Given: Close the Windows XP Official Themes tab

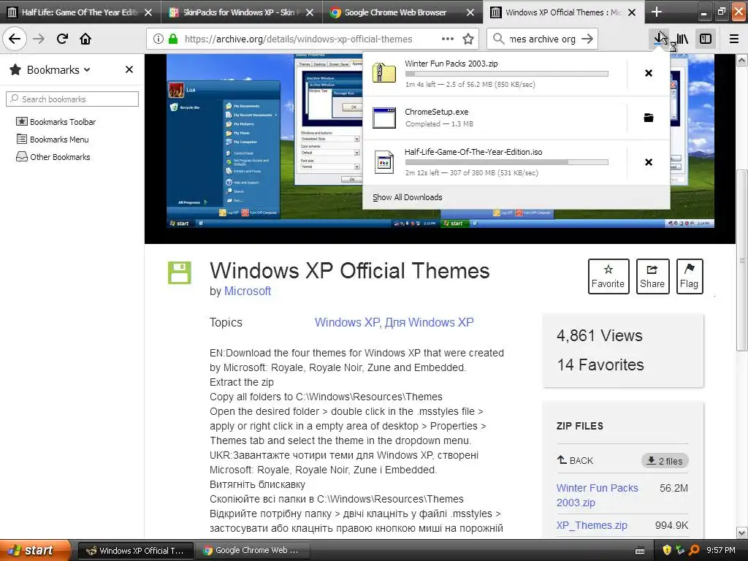Looking at the screenshot, I should 632,12.
